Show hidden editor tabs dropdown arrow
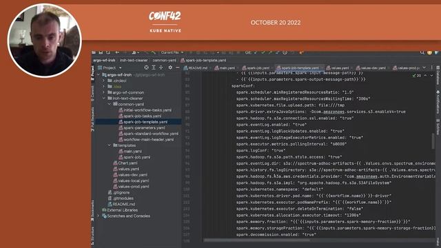This screenshot has height=248, width=441. point(424,68)
